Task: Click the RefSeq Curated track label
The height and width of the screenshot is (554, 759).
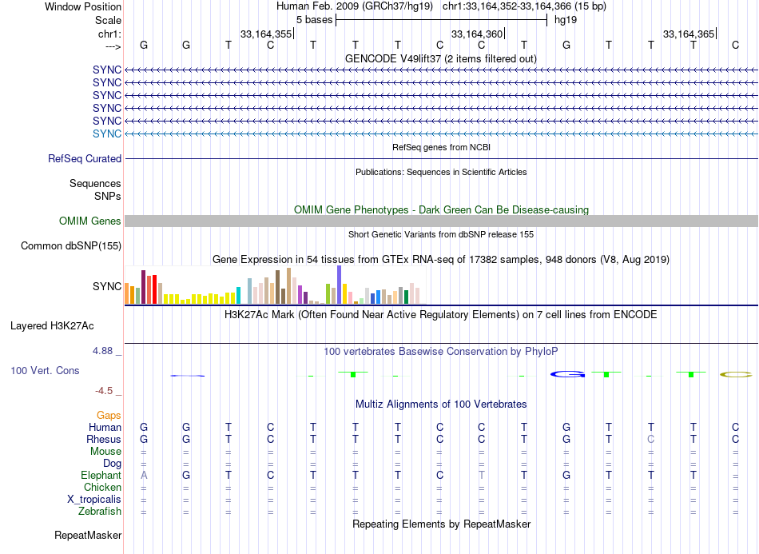Action: point(85,158)
